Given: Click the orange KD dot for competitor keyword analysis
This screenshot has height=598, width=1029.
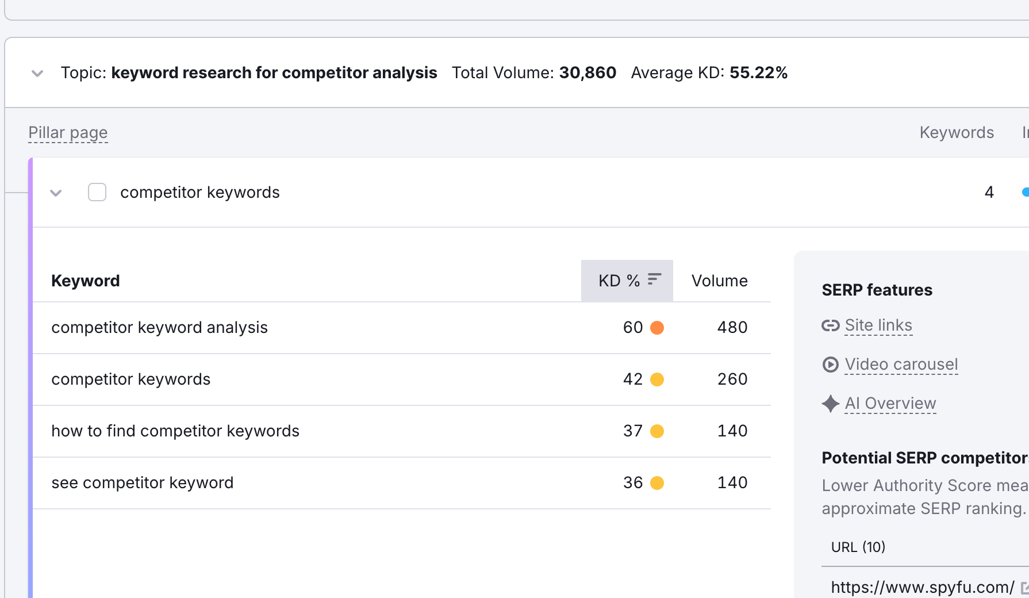Looking at the screenshot, I should pos(658,328).
